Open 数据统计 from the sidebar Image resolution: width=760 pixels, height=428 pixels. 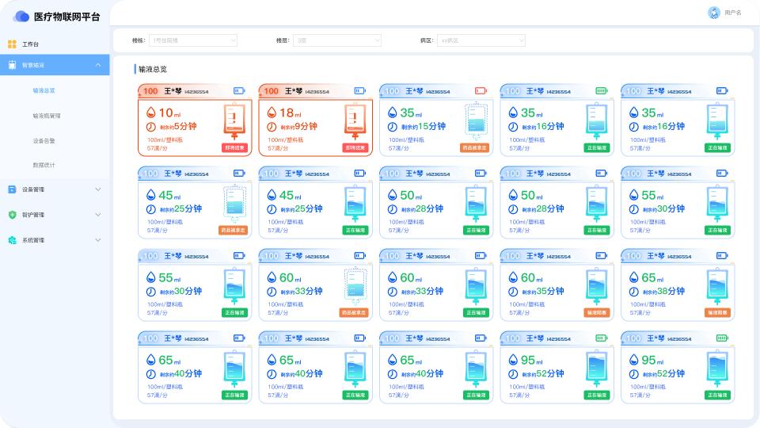pyautogui.click(x=44, y=165)
